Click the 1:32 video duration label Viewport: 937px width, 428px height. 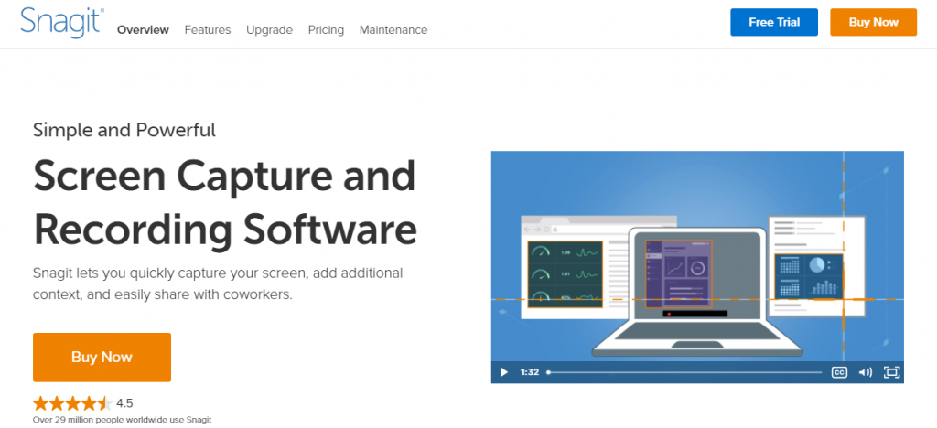click(530, 372)
